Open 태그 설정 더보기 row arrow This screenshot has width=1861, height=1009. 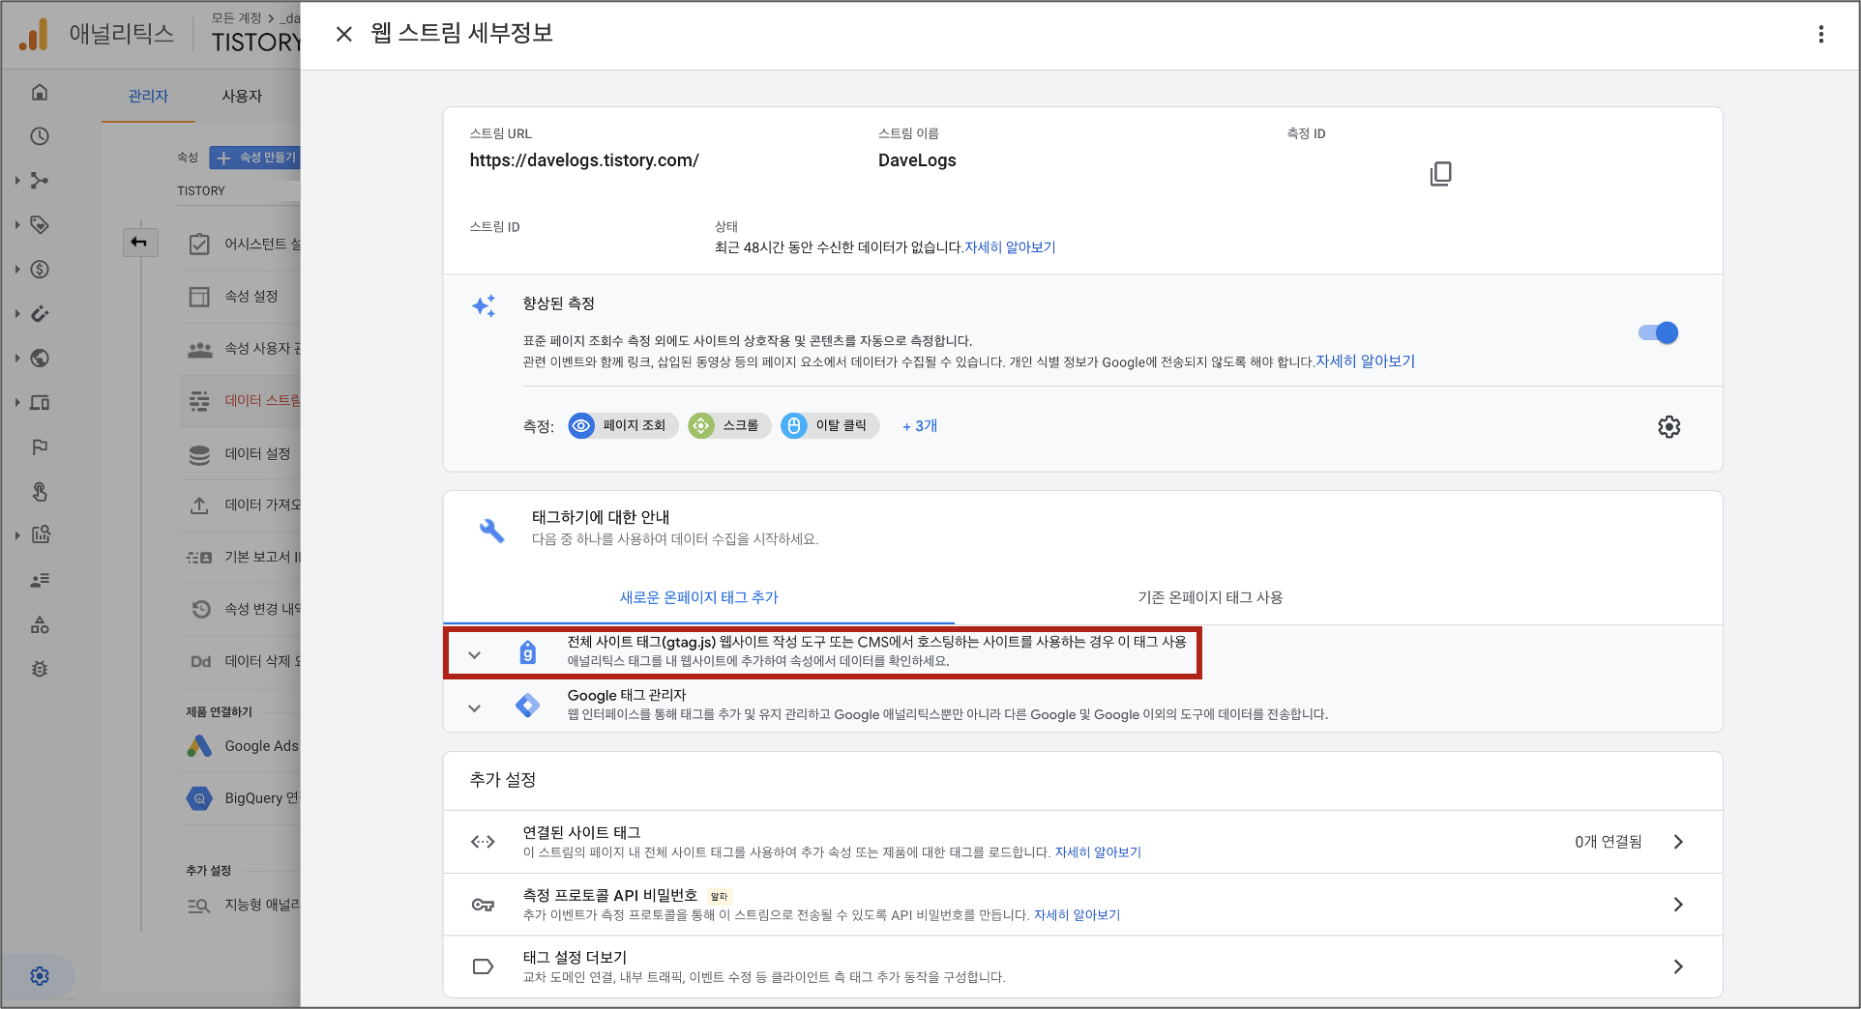point(1678,966)
